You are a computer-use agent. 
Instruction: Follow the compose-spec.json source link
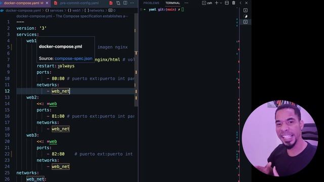73,59
